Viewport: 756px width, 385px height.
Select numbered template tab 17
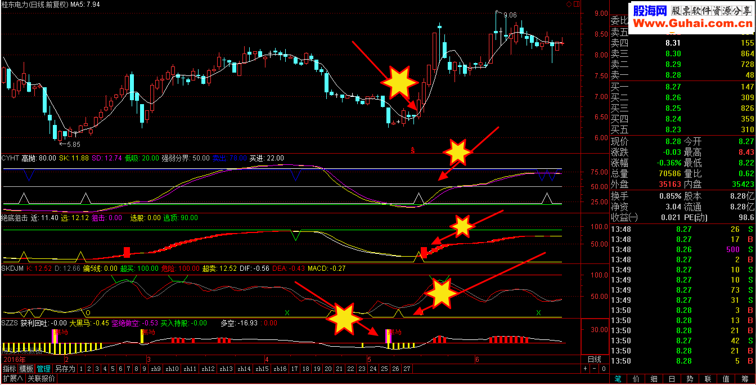tap(294, 369)
